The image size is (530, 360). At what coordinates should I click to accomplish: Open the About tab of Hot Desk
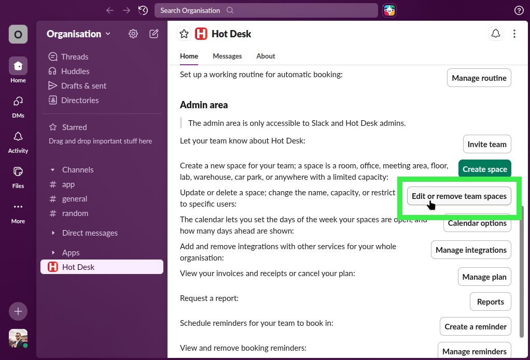tap(266, 56)
